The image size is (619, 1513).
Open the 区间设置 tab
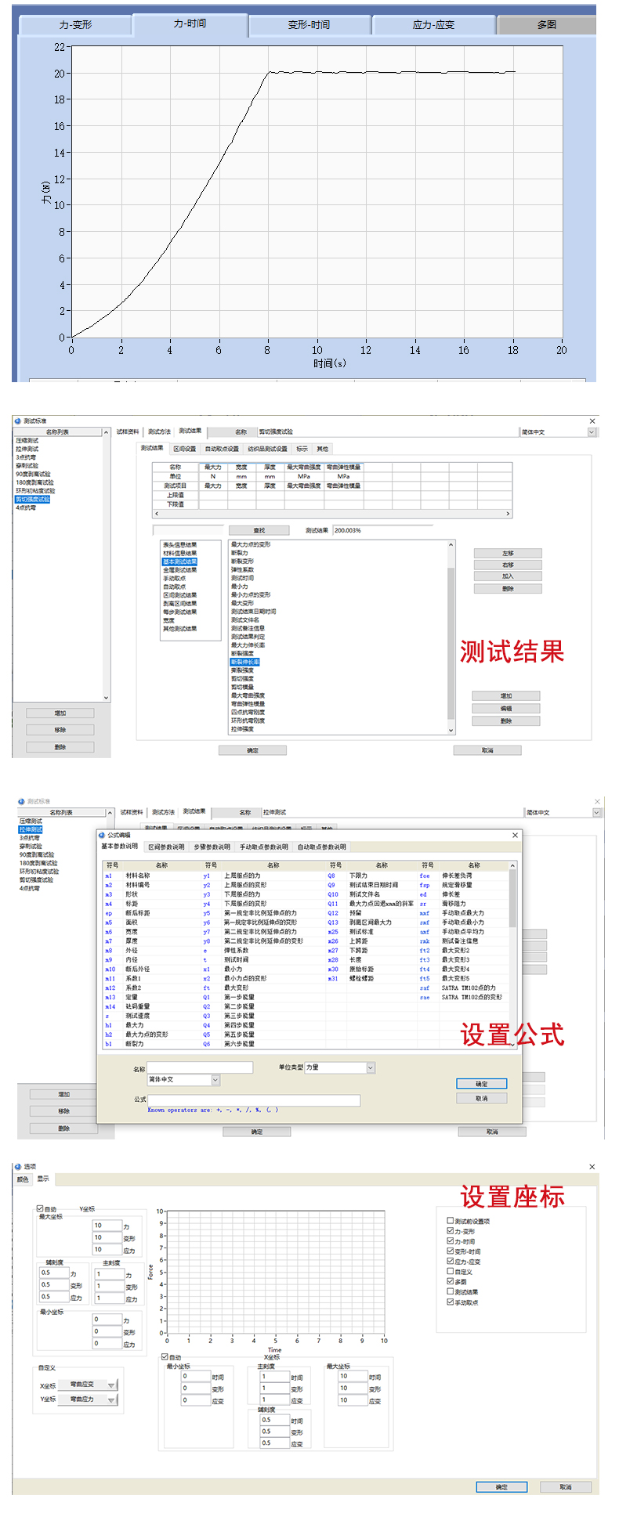184,449
